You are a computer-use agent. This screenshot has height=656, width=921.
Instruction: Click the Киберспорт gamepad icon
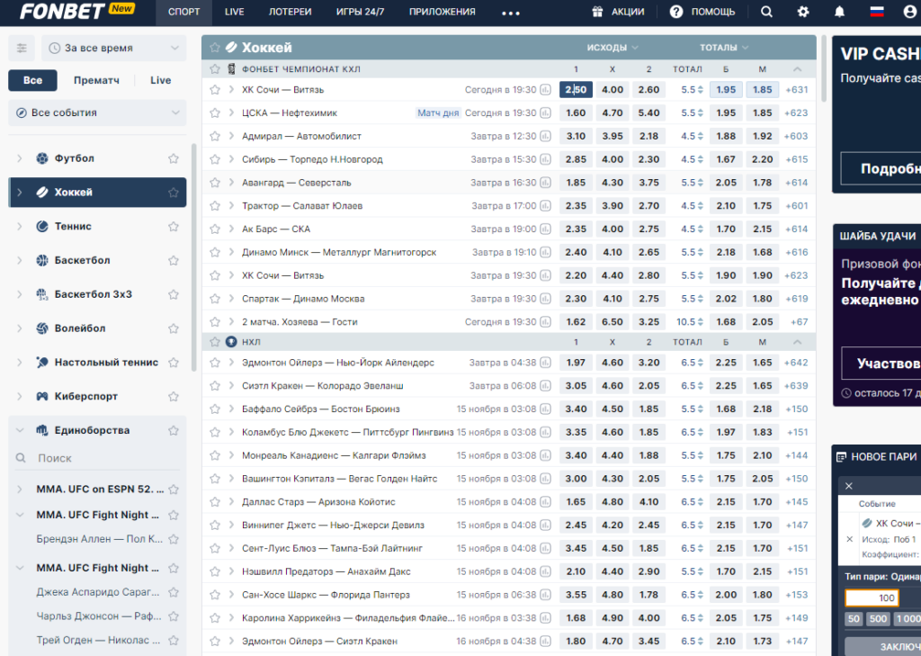pyautogui.click(x=42, y=396)
